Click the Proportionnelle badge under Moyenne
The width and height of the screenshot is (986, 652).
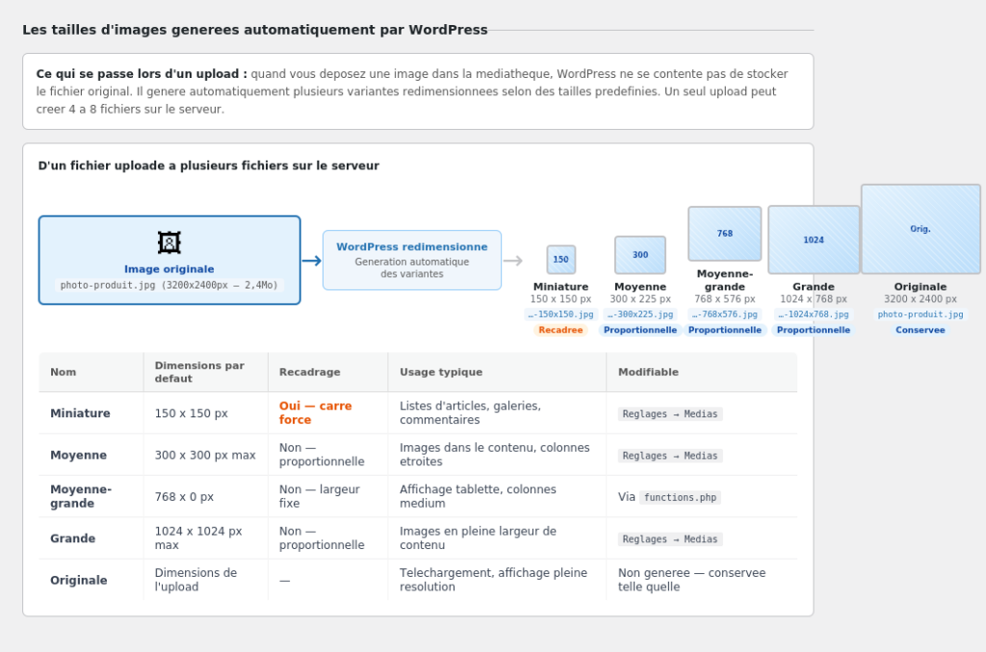click(x=640, y=330)
